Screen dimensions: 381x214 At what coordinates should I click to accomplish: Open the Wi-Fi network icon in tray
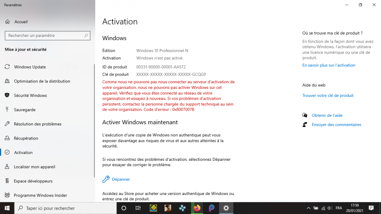323,208
